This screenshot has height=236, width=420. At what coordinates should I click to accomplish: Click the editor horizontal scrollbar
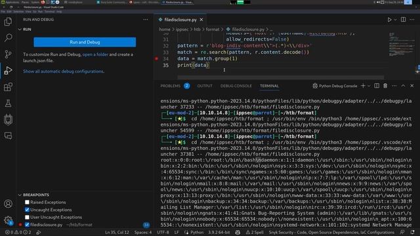[280, 77]
